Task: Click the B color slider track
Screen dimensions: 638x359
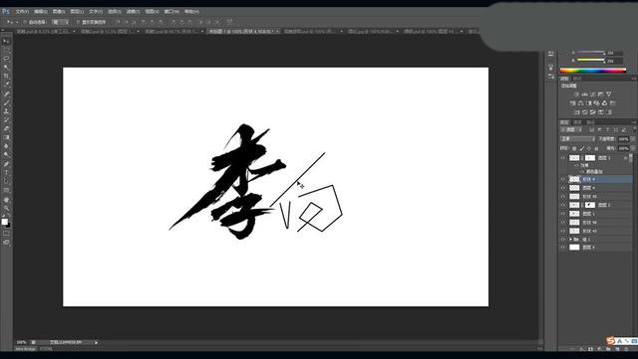Action: [x=591, y=61]
